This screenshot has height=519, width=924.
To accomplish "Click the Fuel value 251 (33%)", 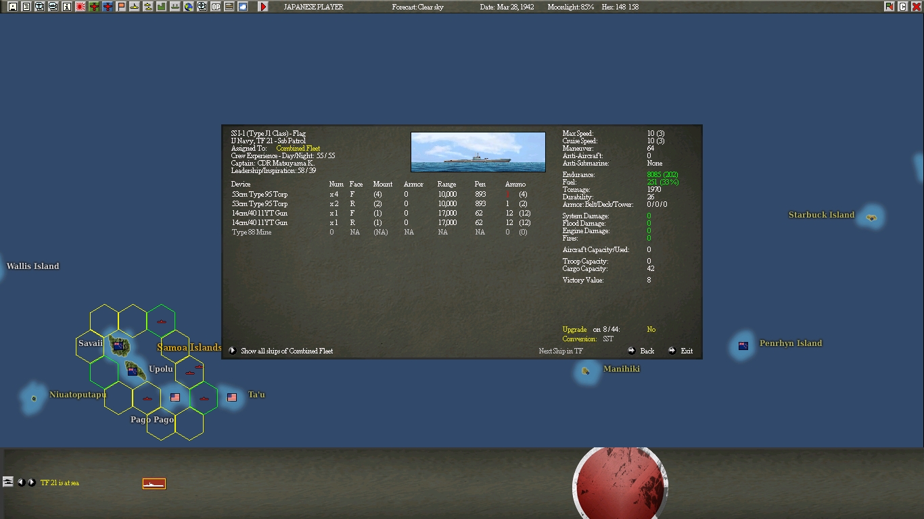I will (663, 182).
